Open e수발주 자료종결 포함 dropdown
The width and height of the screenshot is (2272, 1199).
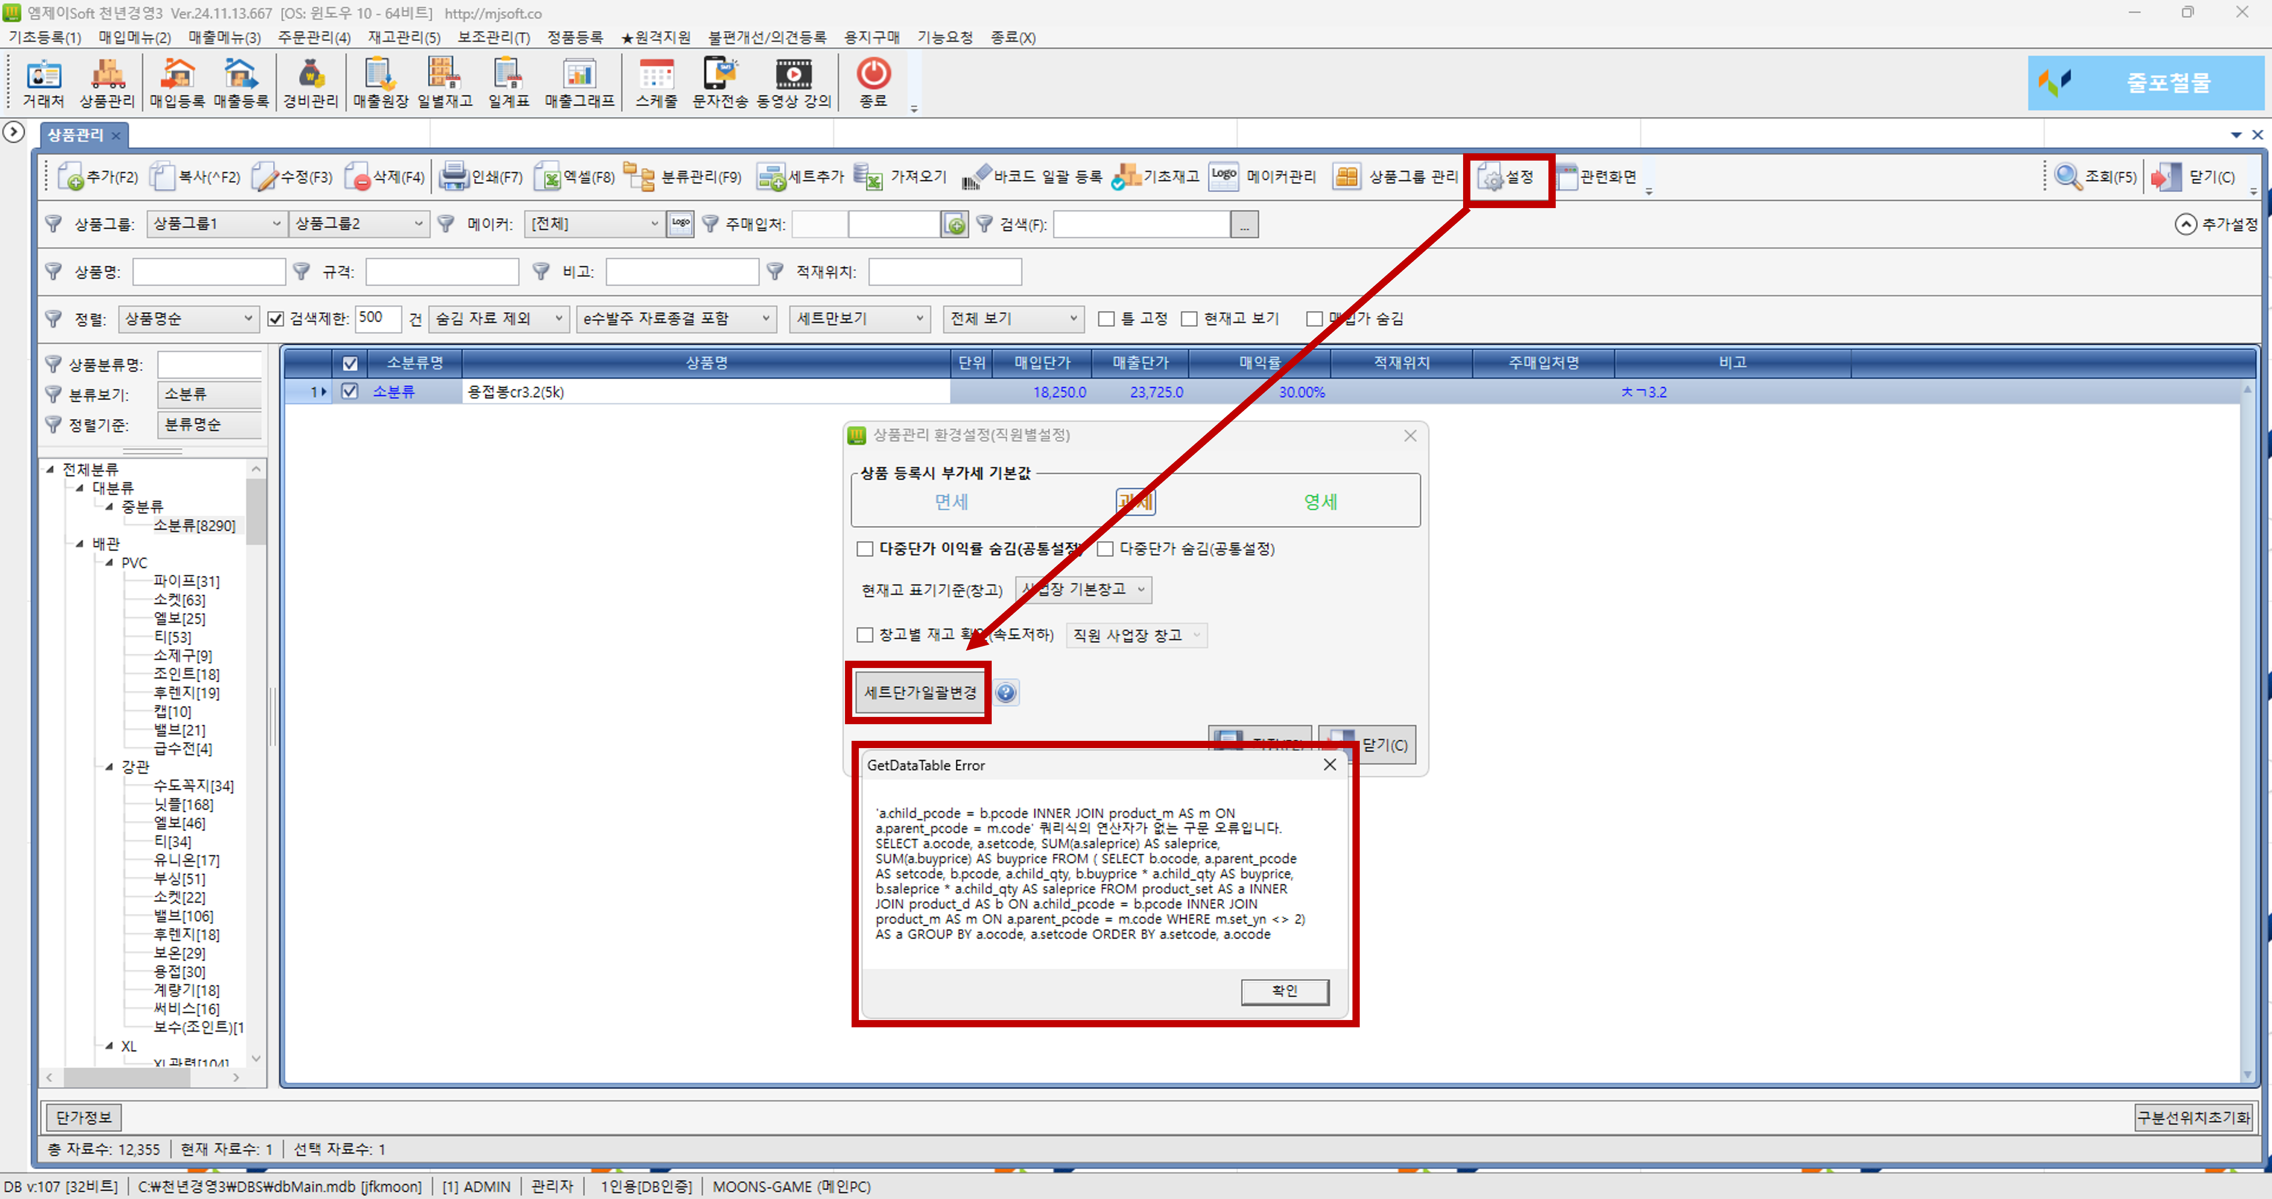pos(676,319)
